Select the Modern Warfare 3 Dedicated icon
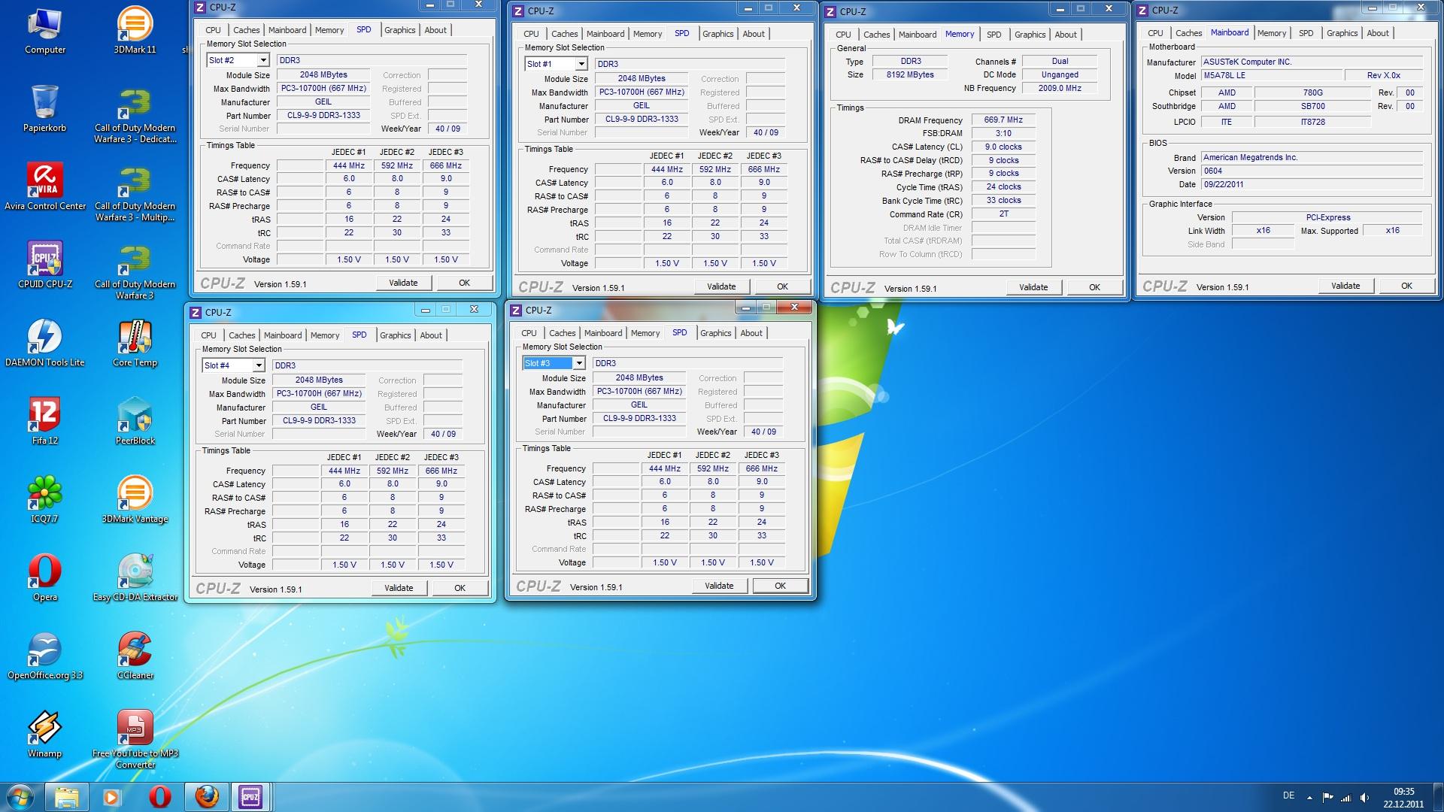1444x812 pixels. 135,115
